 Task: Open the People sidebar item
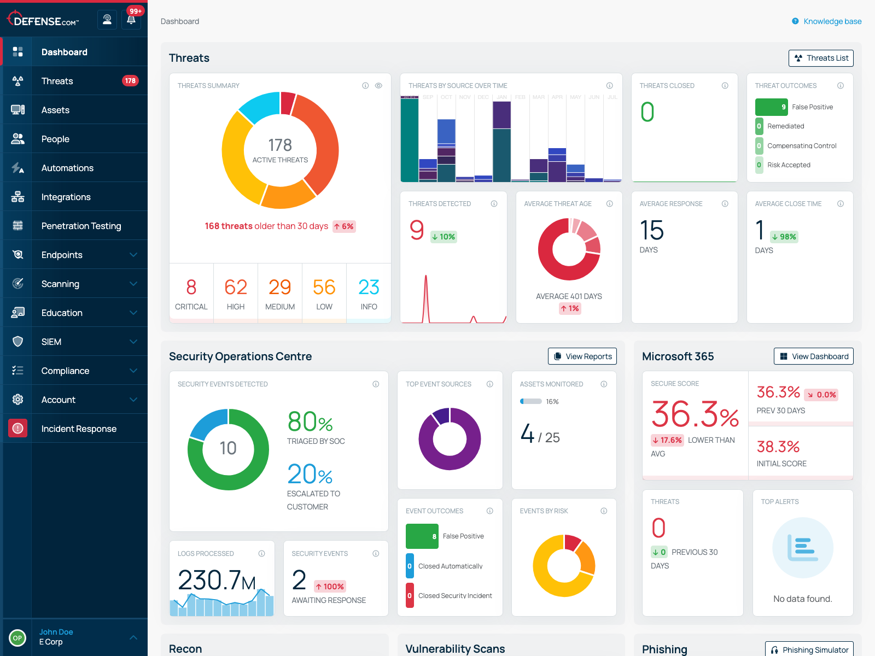coord(55,139)
